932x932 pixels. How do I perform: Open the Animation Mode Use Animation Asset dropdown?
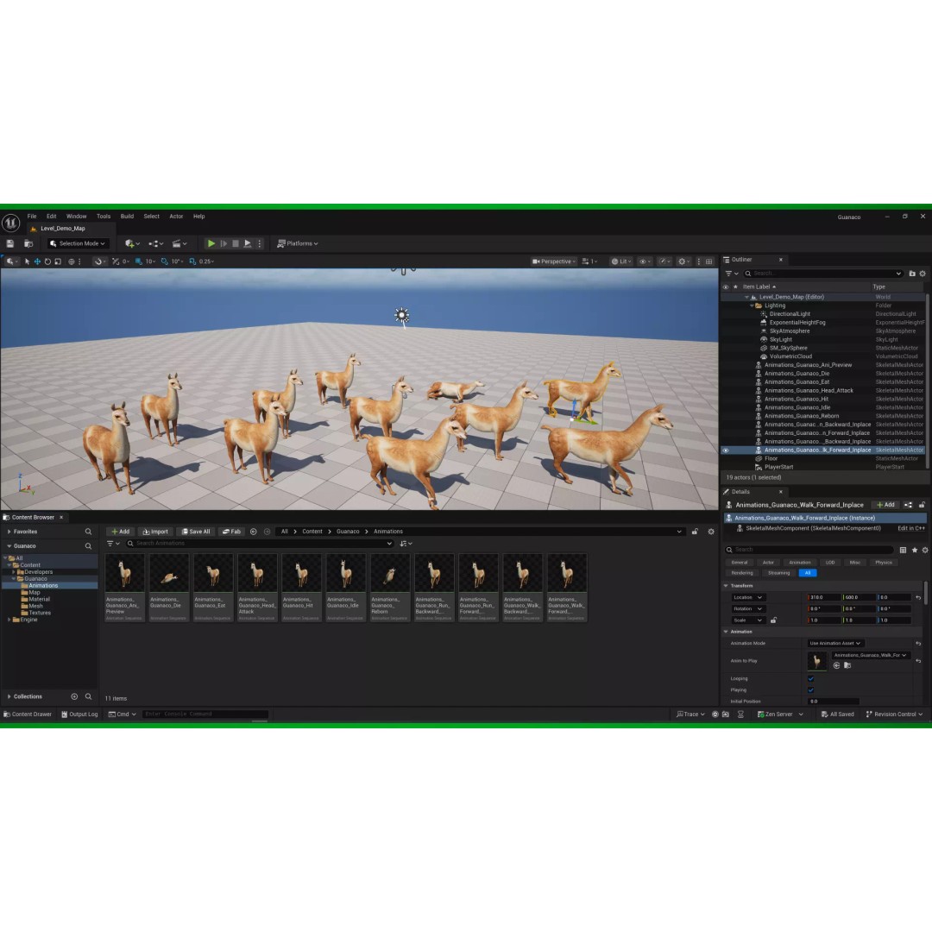tap(835, 643)
